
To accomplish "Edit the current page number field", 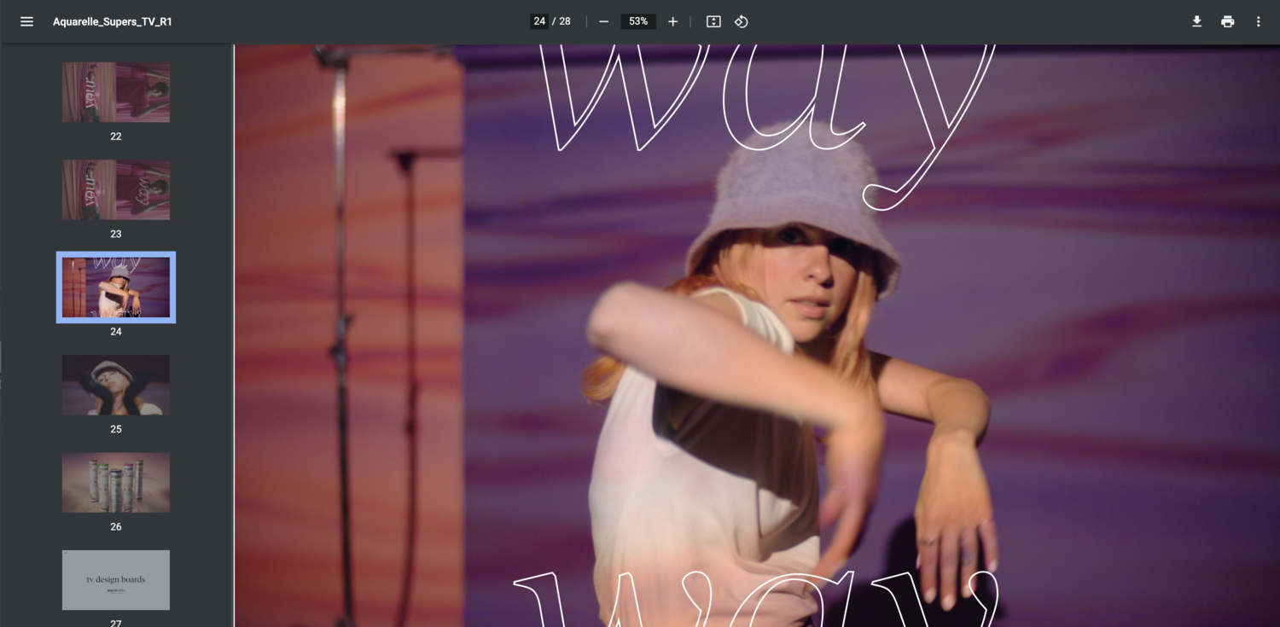I will 539,21.
